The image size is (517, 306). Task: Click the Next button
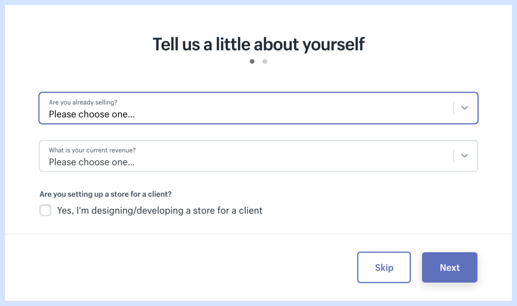pos(450,267)
